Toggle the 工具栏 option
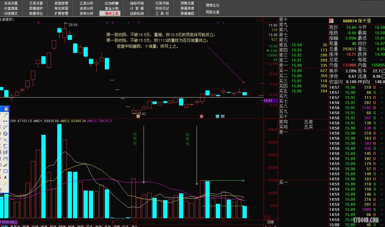 [x=162, y=13]
